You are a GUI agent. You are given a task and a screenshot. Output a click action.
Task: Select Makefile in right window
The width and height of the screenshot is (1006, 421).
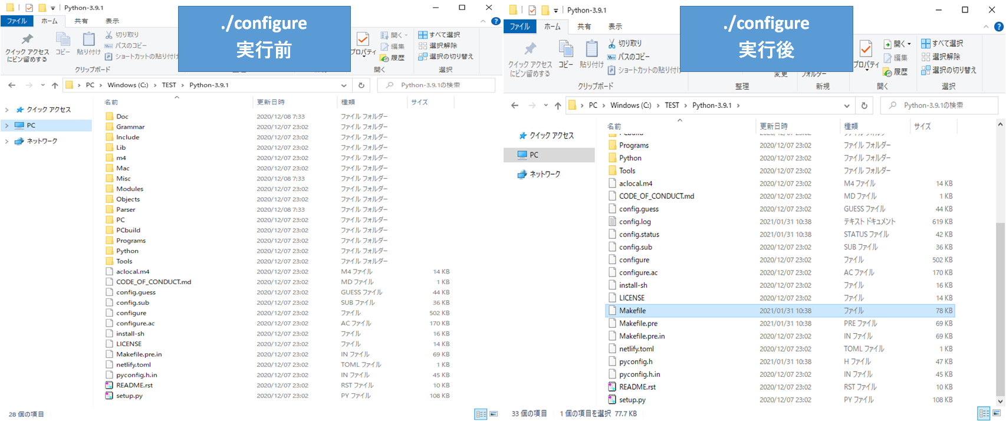(x=780, y=311)
